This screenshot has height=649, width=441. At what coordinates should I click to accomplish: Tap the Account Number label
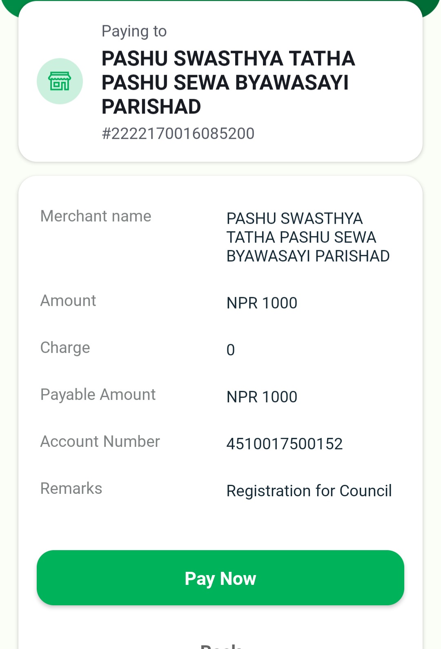100,442
